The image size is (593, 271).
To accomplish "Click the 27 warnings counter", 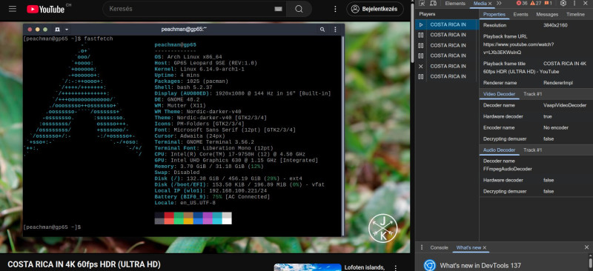I will point(535,4).
